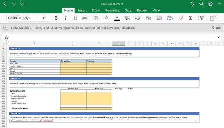
Task: Change the font size 11 box
Action: click(44, 18)
